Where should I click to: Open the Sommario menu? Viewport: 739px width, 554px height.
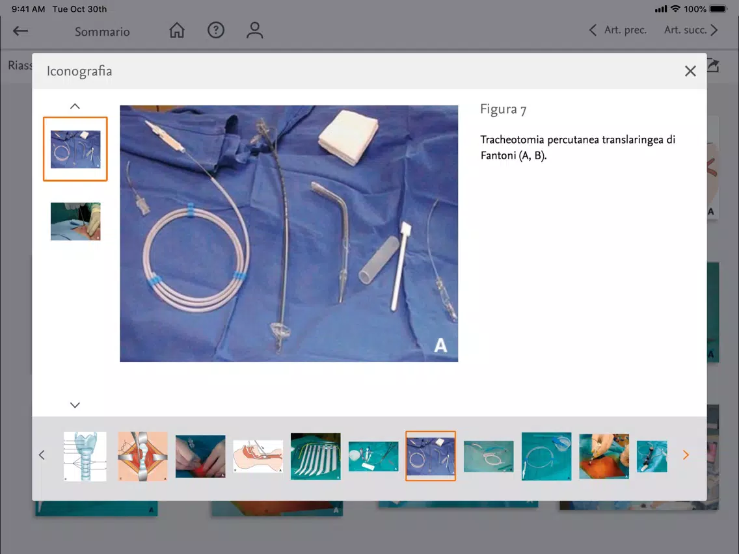[x=102, y=32]
